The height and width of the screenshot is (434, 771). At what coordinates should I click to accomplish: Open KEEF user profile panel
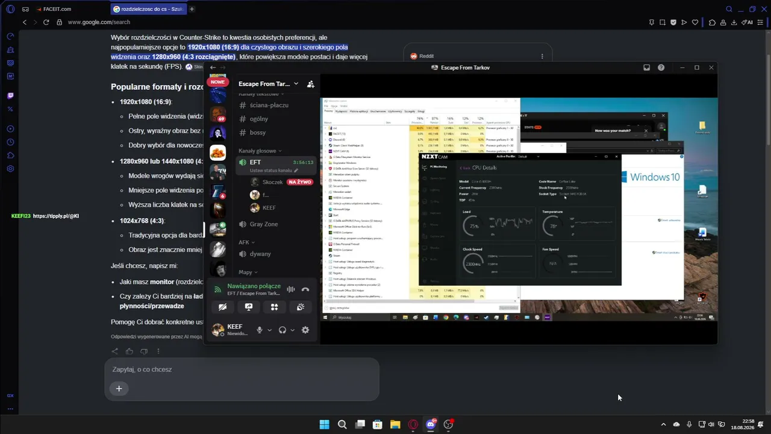point(230,330)
